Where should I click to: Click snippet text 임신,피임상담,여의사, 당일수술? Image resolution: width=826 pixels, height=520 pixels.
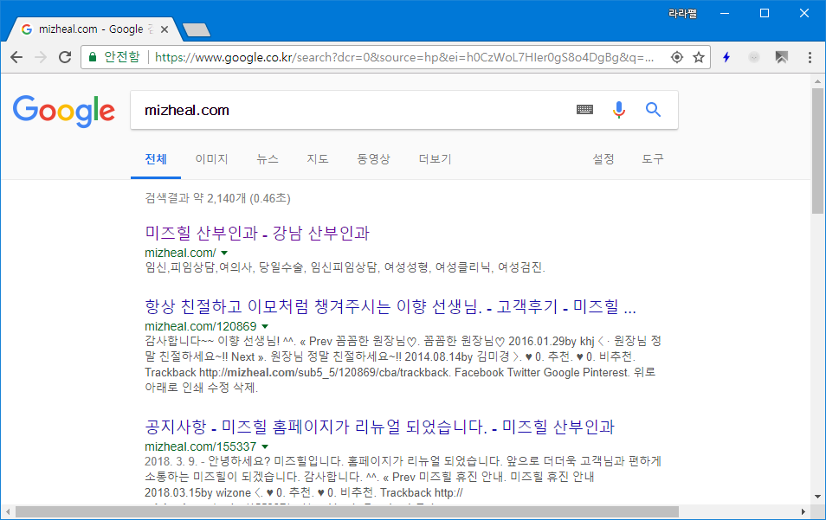(225, 267)
